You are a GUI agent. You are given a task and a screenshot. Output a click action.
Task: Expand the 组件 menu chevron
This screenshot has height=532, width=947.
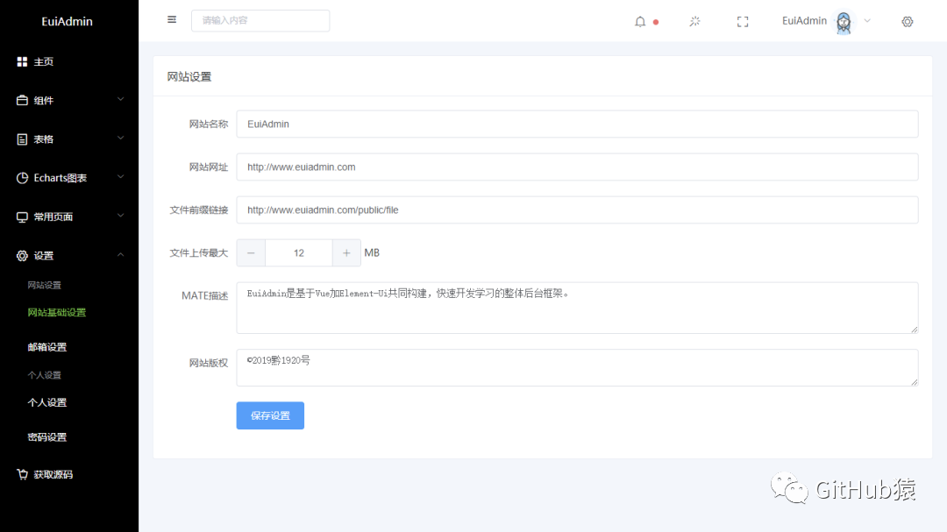pos(121,99)
